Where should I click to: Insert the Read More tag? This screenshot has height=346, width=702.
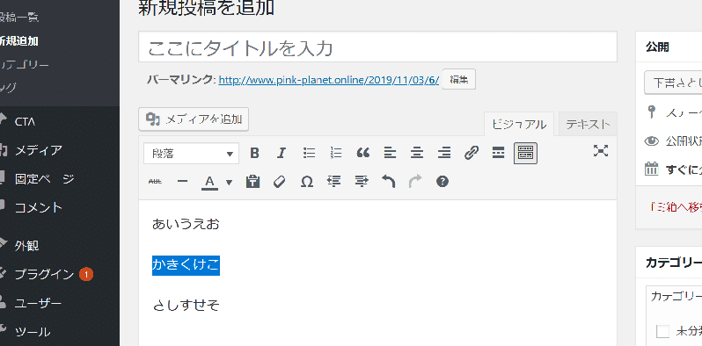(498, 154)
